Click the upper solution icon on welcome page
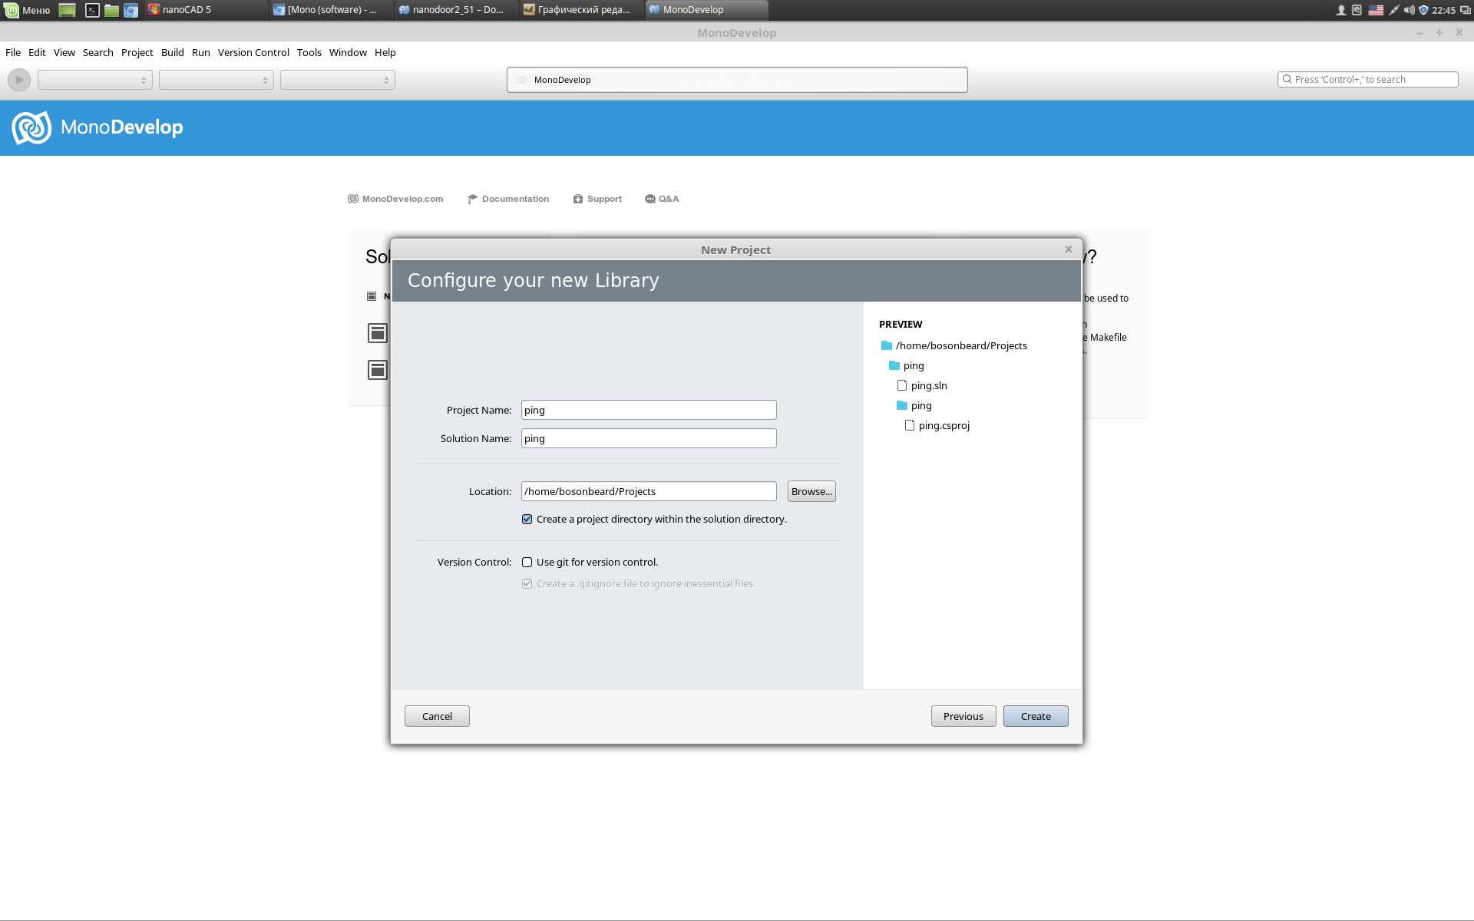Screen dimensions: 1474x921 click(377, 332)
